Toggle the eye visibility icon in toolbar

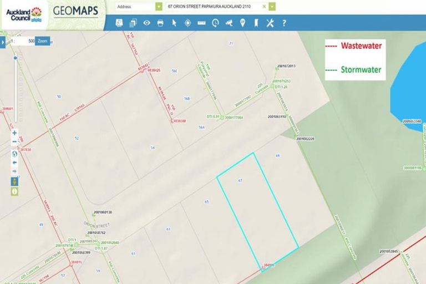click(x=147, y=23)
